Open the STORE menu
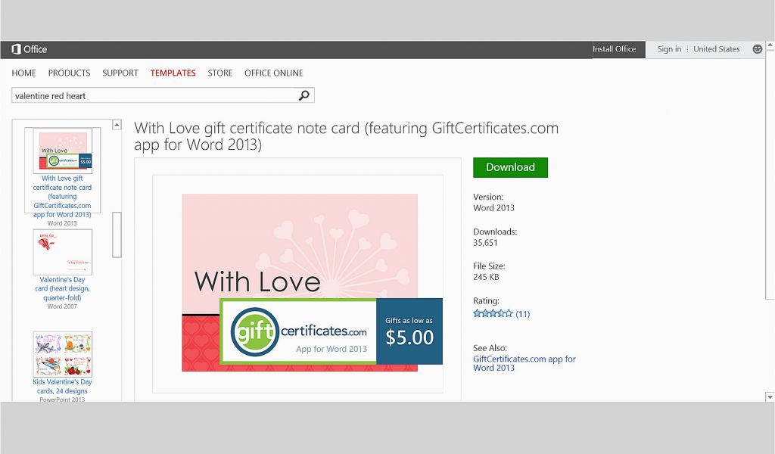The width and height of the screenshot is (775, 454). pyautogui.click(x=220, y=73)
